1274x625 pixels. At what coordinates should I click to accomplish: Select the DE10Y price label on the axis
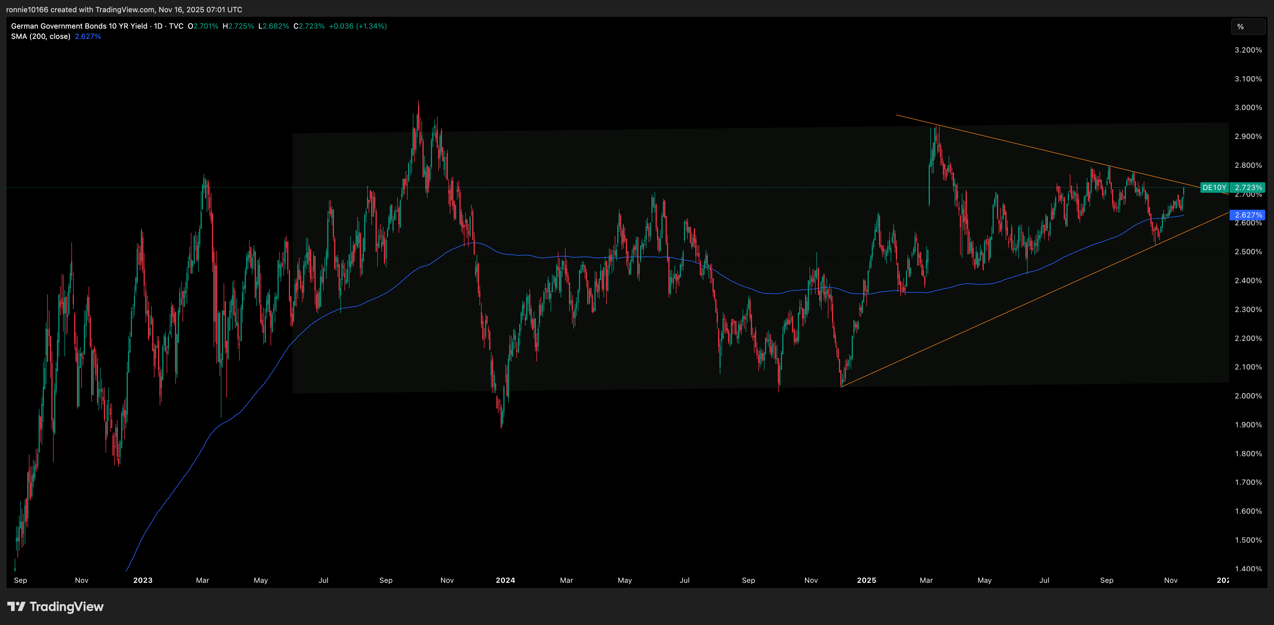tap(1215, 187)
